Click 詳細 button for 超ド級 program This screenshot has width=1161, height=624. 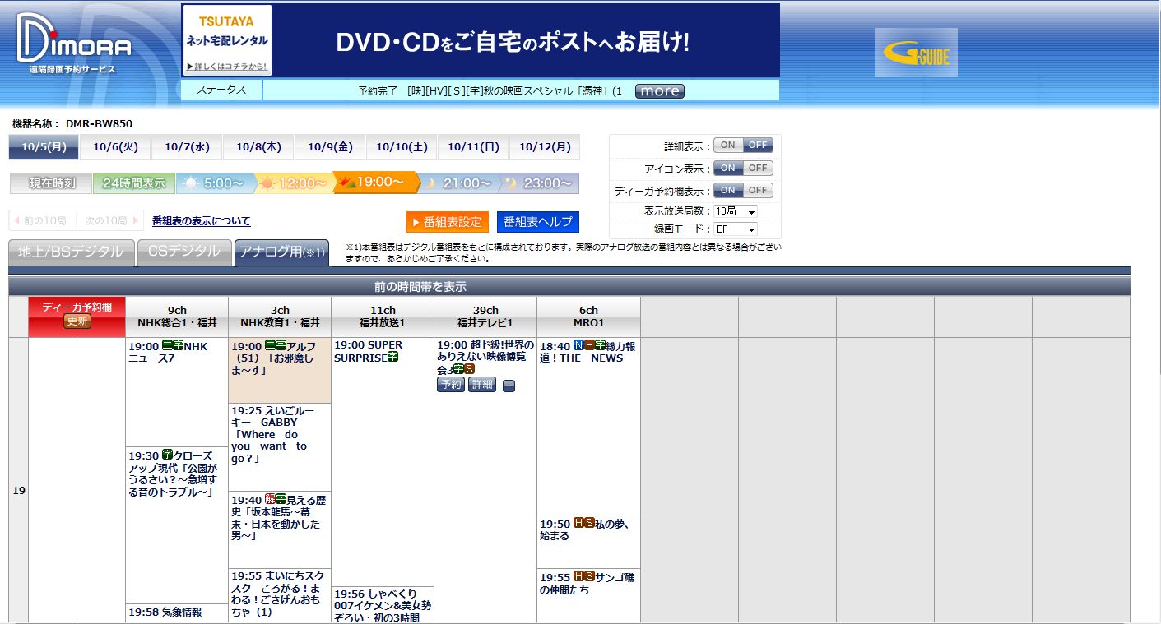tap(482, 385)
